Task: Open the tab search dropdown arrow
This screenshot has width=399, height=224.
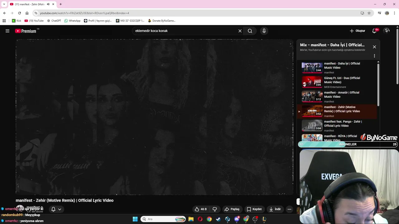Action: tap(4, 4)
